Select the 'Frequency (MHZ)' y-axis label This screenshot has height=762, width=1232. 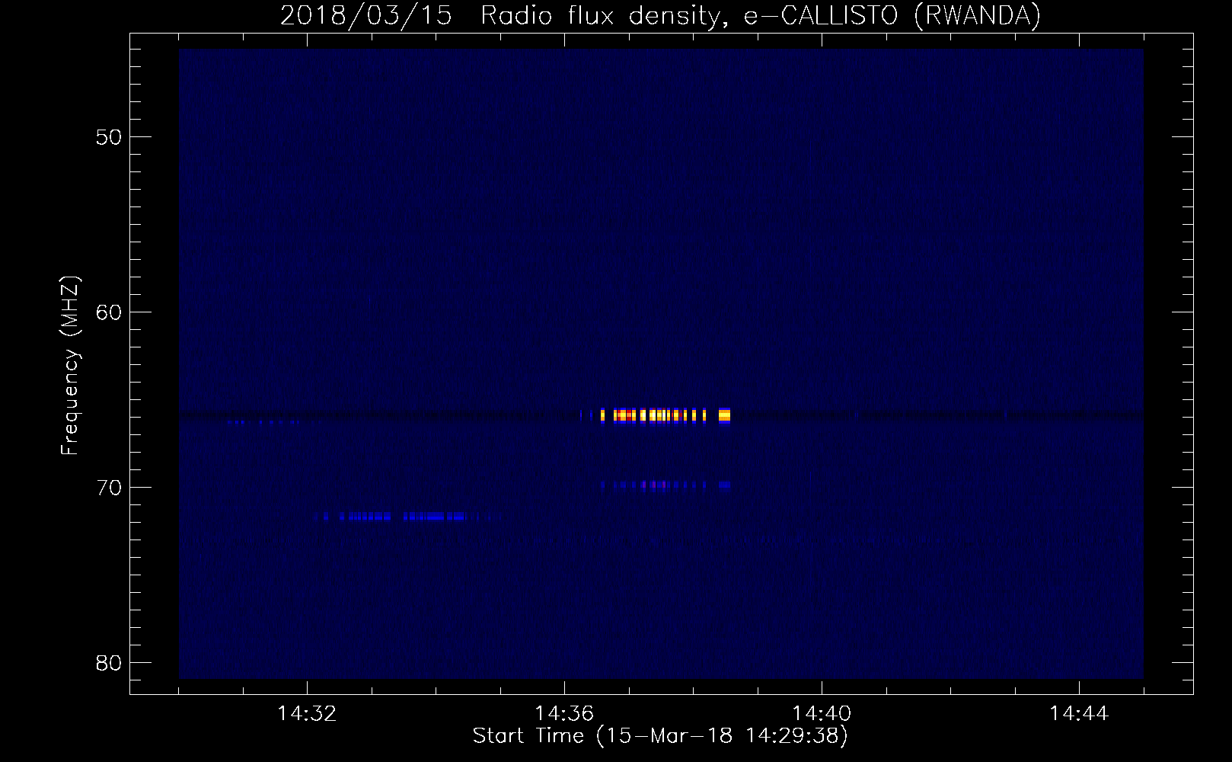pyautogui.click(x=69, y=366)
